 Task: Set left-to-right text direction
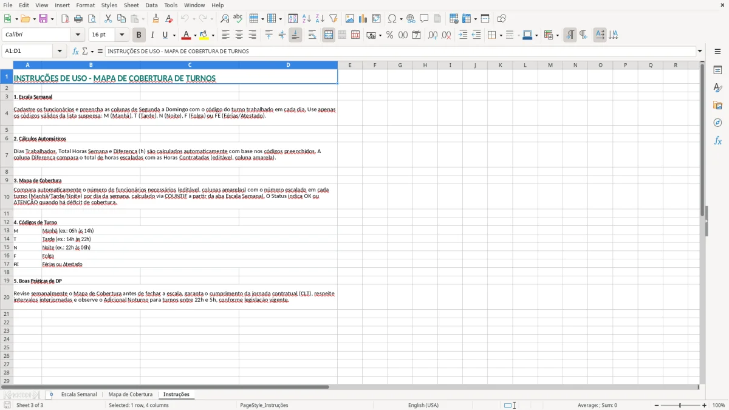[x=570, y=35]
